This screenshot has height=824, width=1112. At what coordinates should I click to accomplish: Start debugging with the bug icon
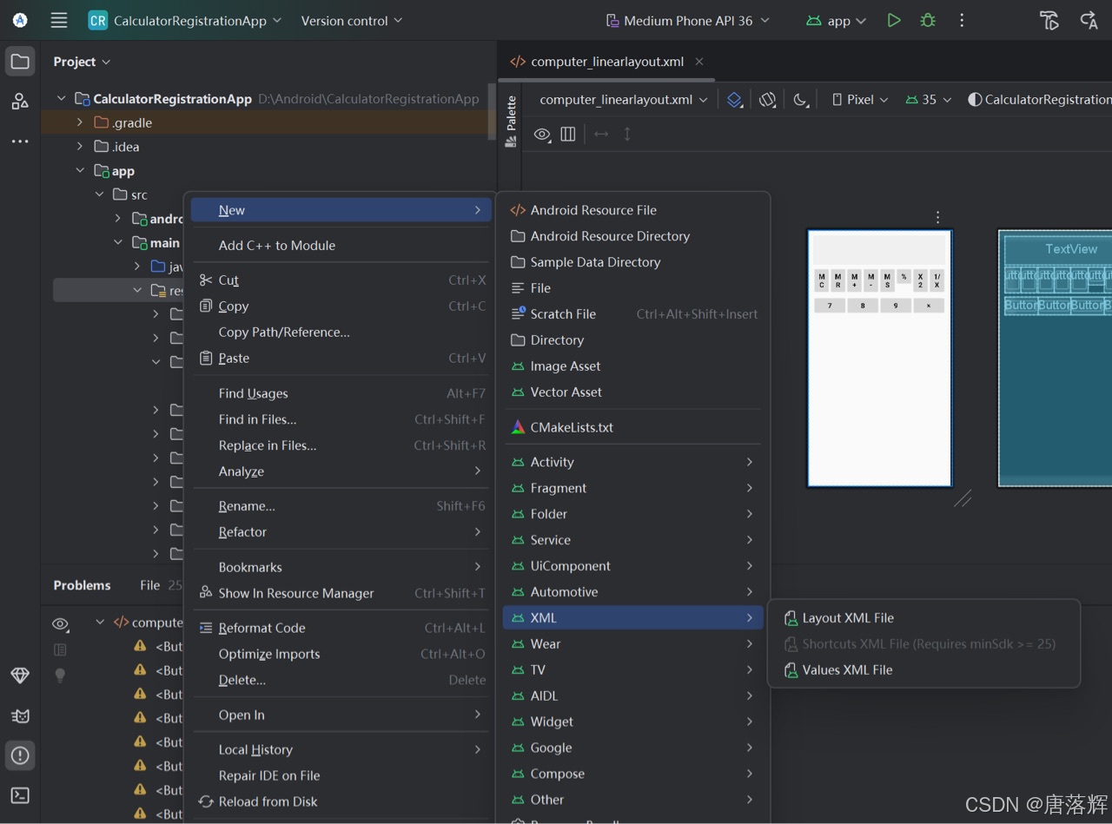(927, 20)
